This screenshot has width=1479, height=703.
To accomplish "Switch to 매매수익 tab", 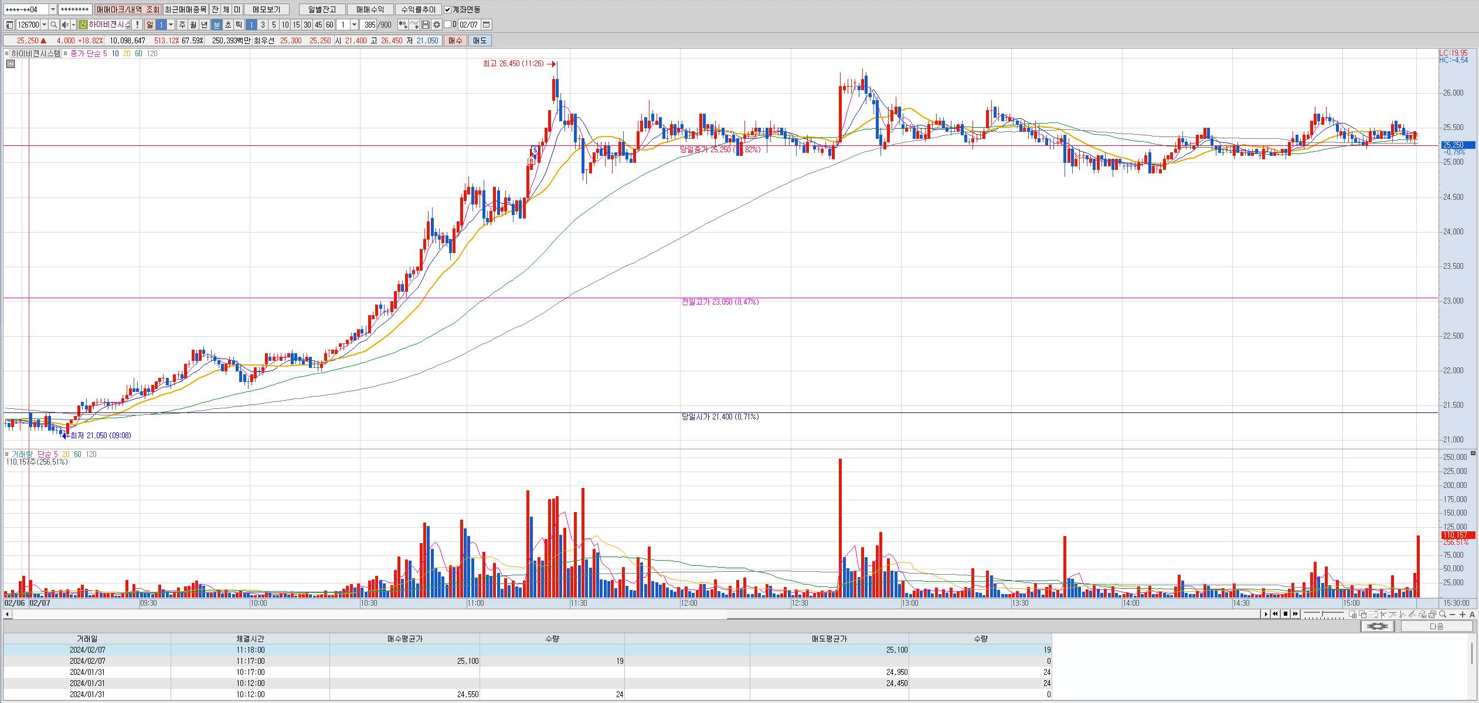I will pos(370,9).
